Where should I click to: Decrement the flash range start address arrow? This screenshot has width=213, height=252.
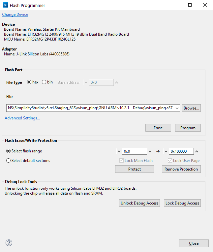[119, 151]
